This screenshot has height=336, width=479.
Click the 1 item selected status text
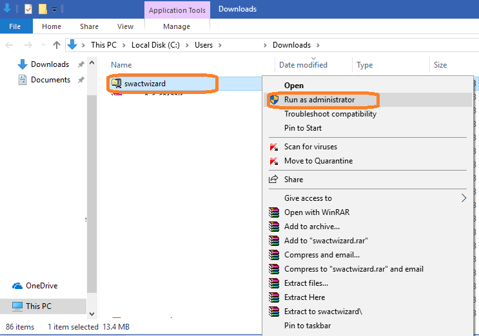coord(73,327)
